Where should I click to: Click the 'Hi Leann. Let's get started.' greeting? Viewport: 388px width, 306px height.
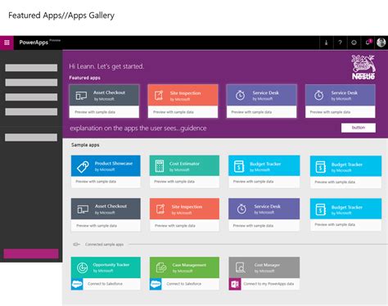(106, 66)
